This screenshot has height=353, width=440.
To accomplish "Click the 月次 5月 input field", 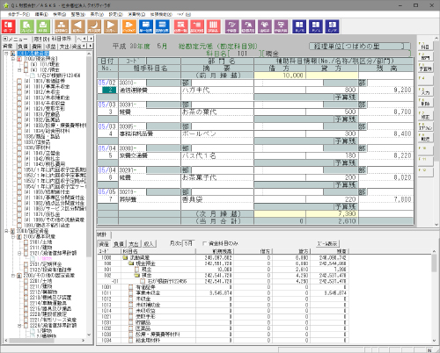I will (x=188, y=243).
